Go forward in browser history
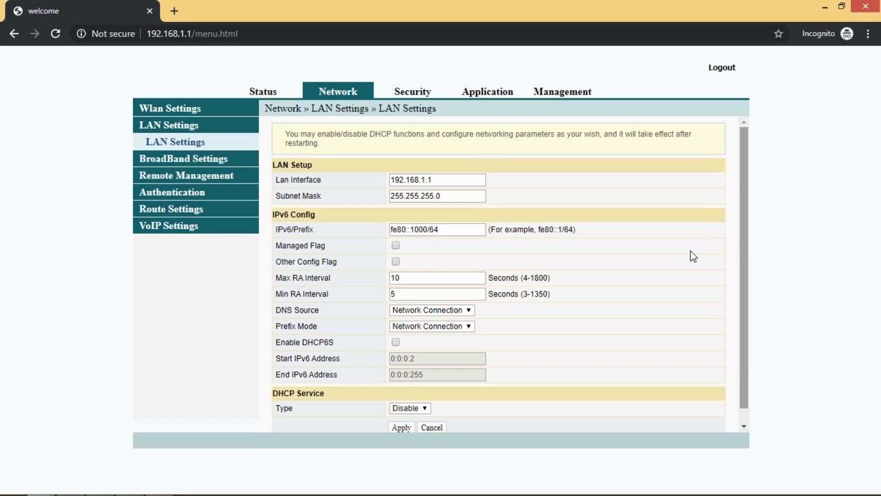Screen dimensions: 881x496 tap(35, 34)
